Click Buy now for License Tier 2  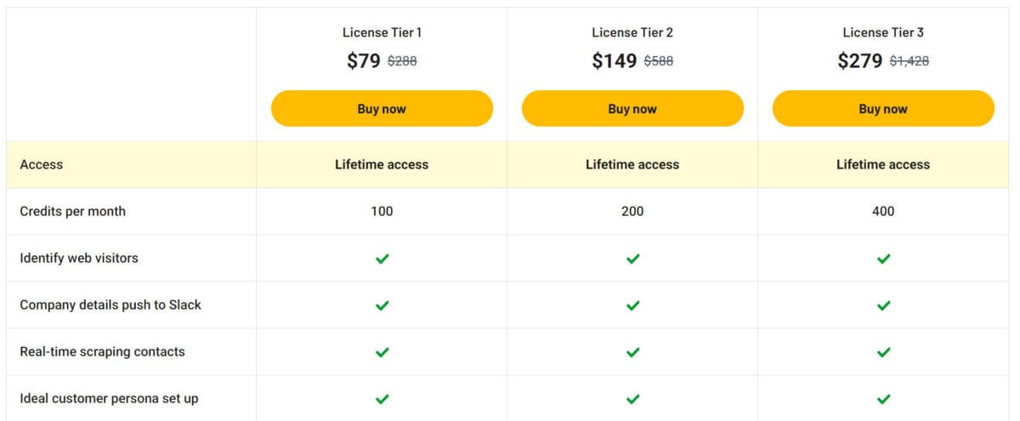(632, 109)
